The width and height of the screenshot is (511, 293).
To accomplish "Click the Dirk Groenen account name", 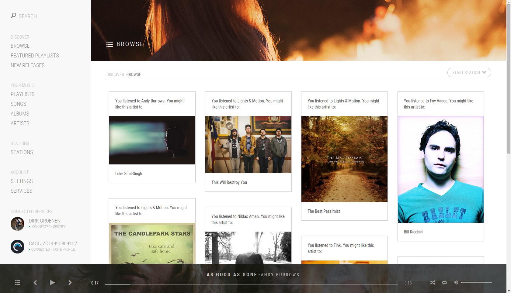I will pyautogui.click(x=44, y=221).
